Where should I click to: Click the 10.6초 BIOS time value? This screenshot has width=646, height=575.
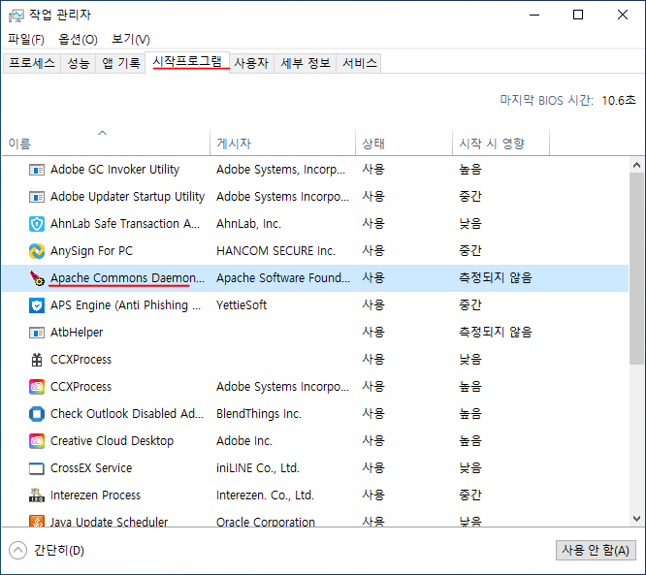click(x=619, y=101)
